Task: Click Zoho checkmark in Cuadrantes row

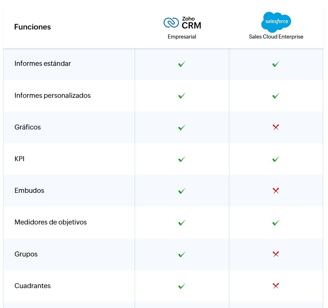Action: coord(182,286)
